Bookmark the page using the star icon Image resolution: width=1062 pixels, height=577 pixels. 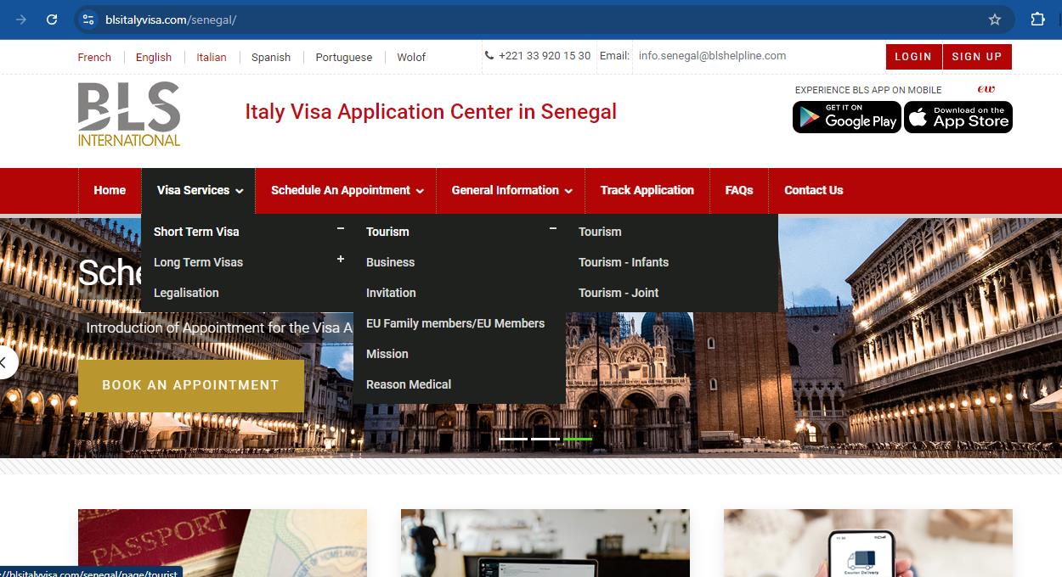click(x=992, y=19)
